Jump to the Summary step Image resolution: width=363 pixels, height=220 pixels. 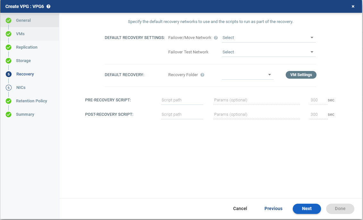pyautogui.click(x=25, y=114)
